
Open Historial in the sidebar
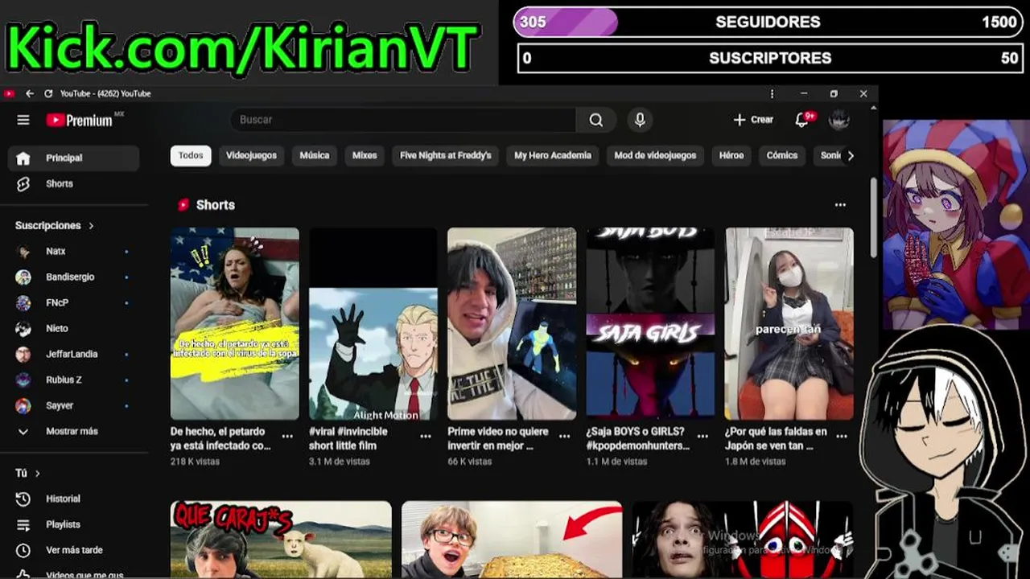pos(73,499)
